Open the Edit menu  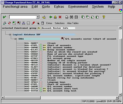(x=35, y=7)
